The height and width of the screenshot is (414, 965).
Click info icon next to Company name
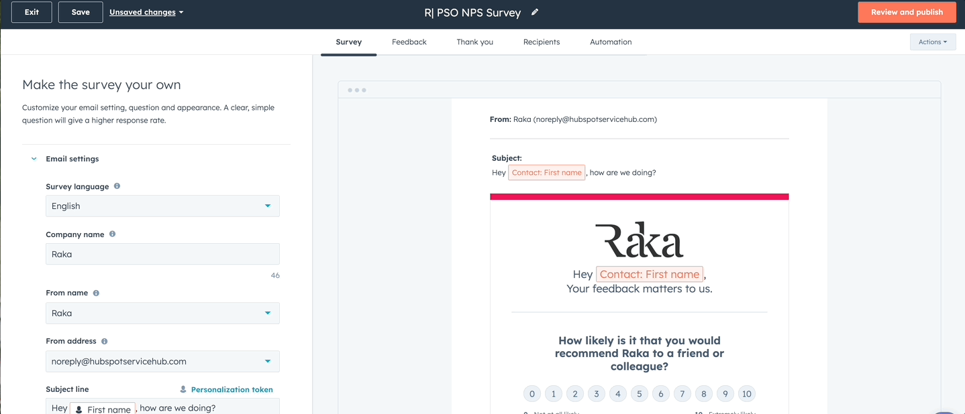pos(112,234)
